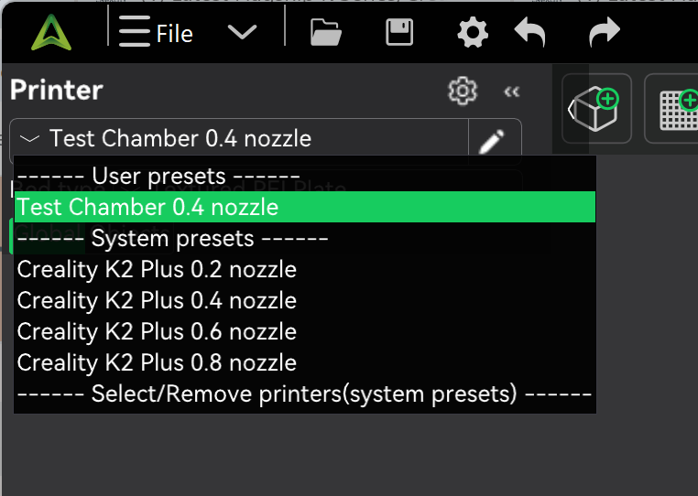Collapse the sidebar with the double chevron
This screenshot has width=698, height=496.
click(511, 92)
